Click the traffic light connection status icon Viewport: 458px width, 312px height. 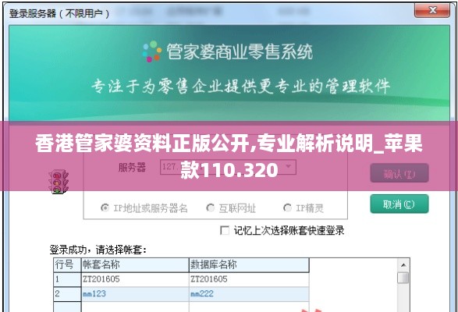click(x=59, y=182)
